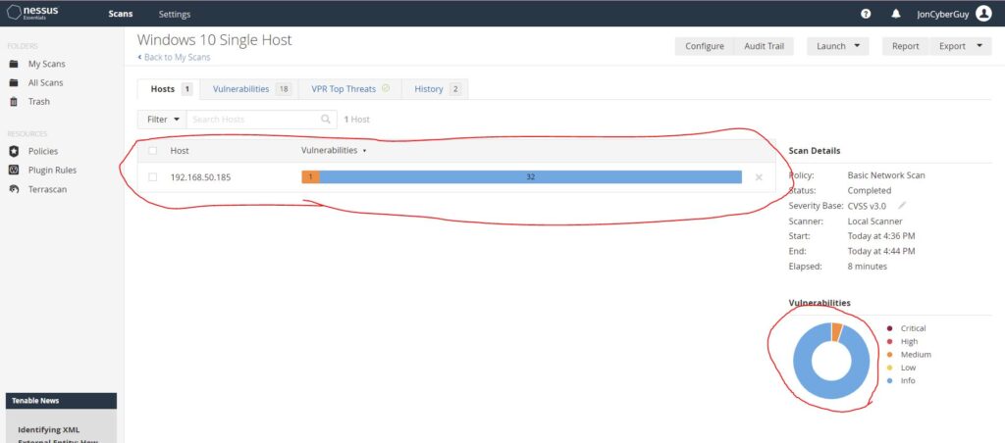Switch to the Vulnerabilities tab

(250, 89)
